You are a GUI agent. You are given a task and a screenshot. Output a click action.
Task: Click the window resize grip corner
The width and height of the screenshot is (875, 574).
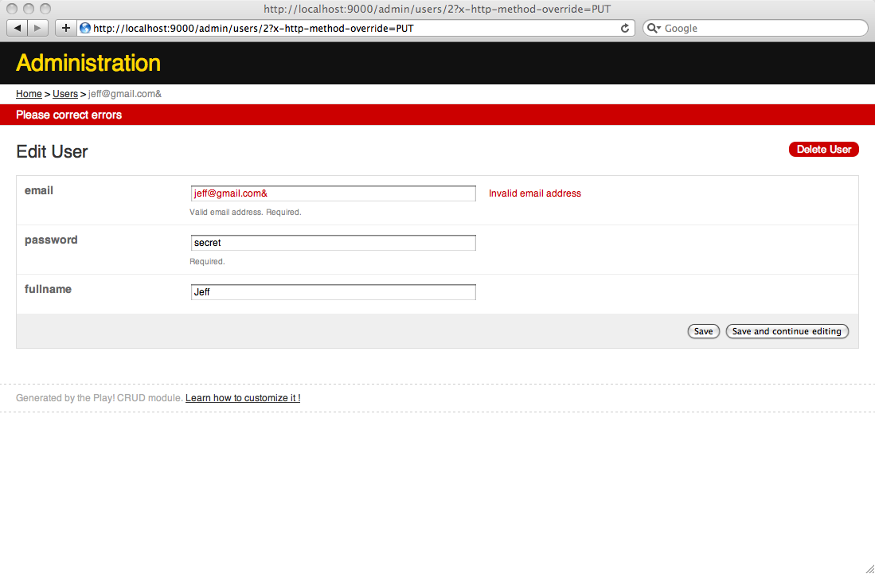[x=869, y=568]
